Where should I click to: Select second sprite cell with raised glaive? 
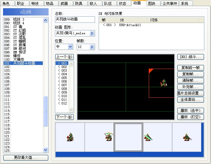click(99, 137)
